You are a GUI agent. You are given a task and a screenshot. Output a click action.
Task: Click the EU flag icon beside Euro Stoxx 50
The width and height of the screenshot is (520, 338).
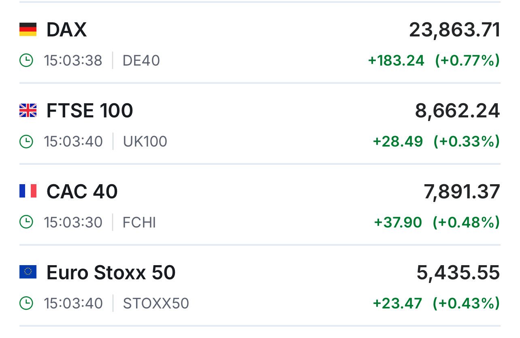[x=28, y=272]
